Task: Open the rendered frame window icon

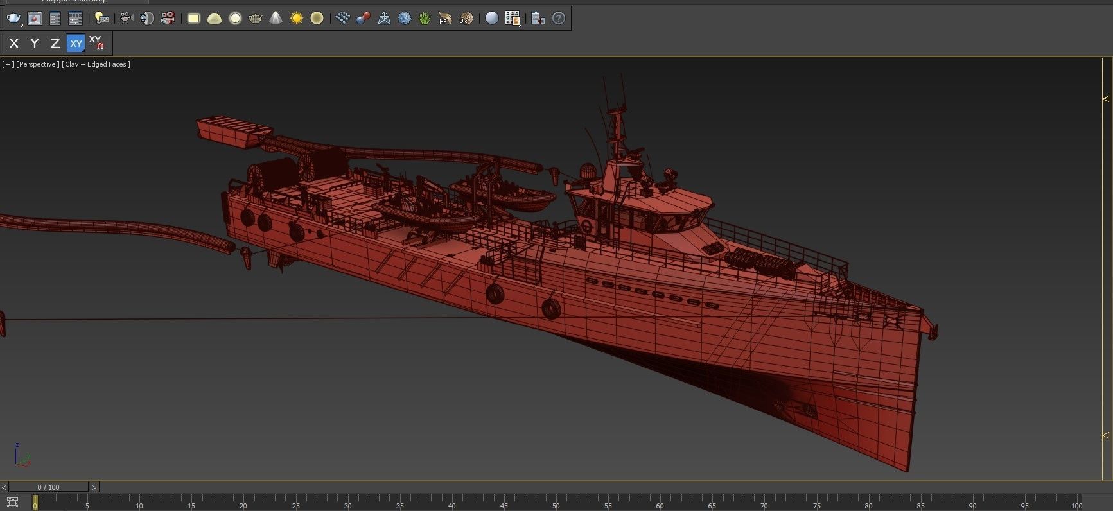Action: [x=35, y=19]
